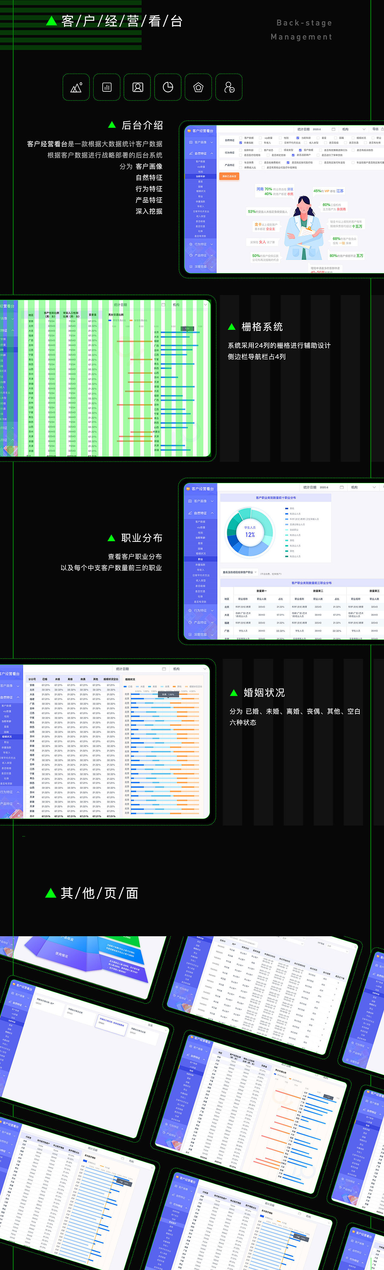Click the 分公司 column header in the marital table
The image size is (384, 1270).
click(x=32, y=679)
